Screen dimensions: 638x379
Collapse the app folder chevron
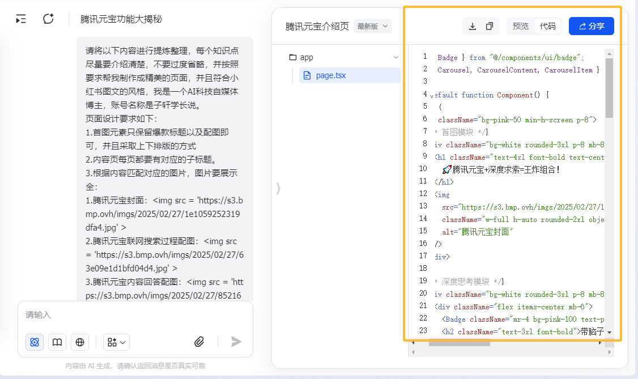pos(396,57)
